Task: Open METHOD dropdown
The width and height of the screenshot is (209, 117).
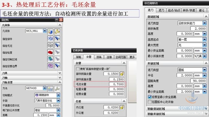Action: click(x=45, y=88)
